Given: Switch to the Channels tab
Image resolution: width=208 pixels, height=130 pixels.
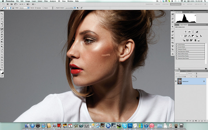Looking at the screenshot, I should tap(183, 71).
